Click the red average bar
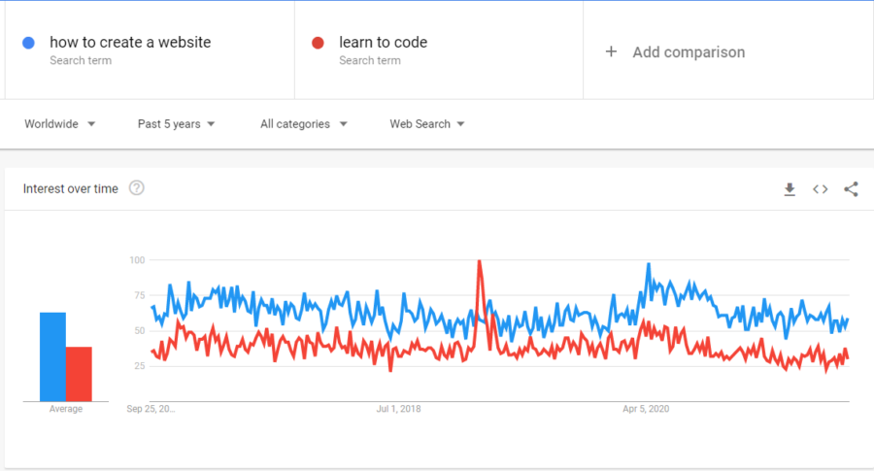This screenshot has width=874, height=471. tap(79, 375)
